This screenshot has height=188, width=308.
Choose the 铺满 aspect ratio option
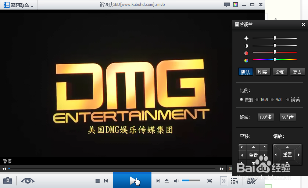click(293, 100)
